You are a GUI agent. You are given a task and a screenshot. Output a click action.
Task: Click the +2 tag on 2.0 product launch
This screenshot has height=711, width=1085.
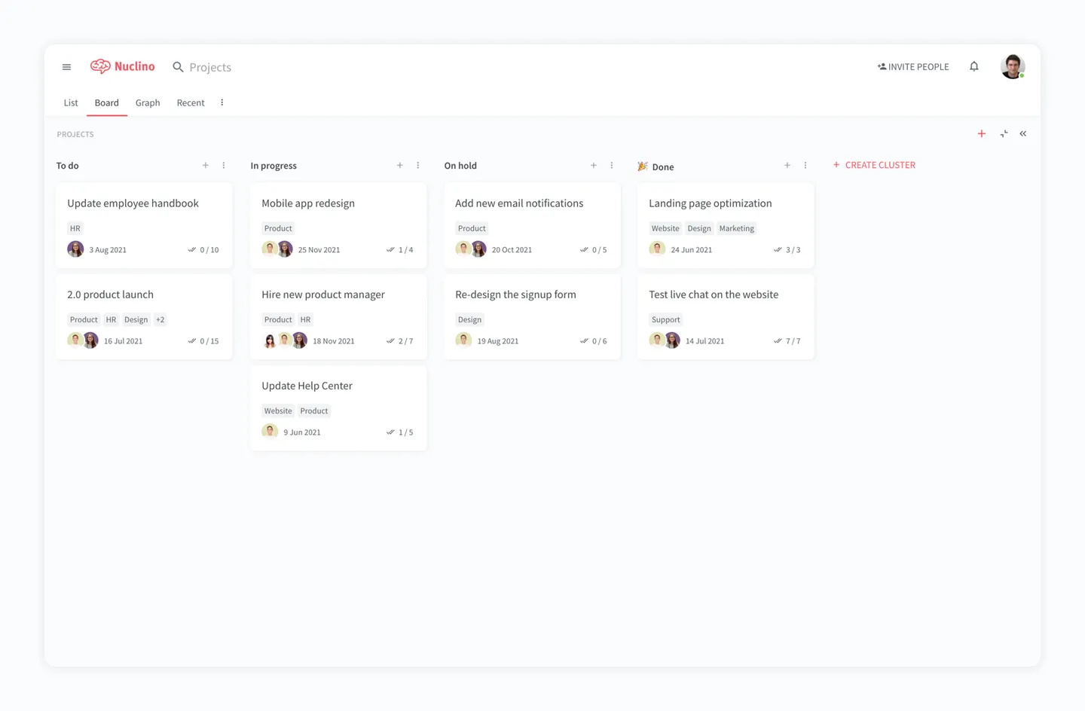tap(160, 319)
